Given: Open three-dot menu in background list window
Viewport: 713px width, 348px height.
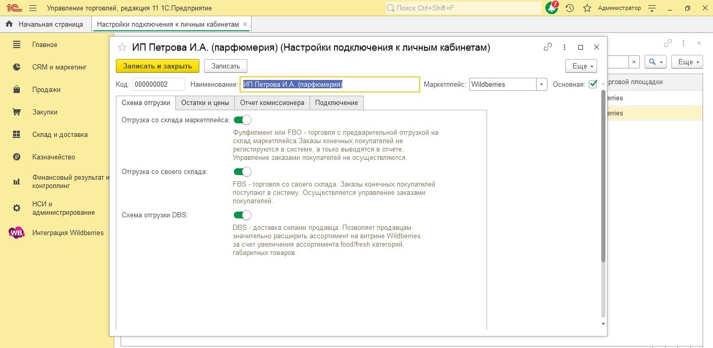Looking at the screenshot, I should [684, 43].
